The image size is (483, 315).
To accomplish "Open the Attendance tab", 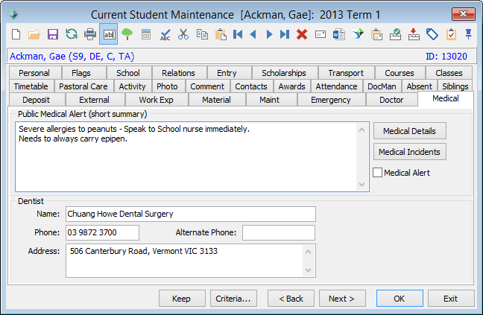I will [x=336, y=86].
